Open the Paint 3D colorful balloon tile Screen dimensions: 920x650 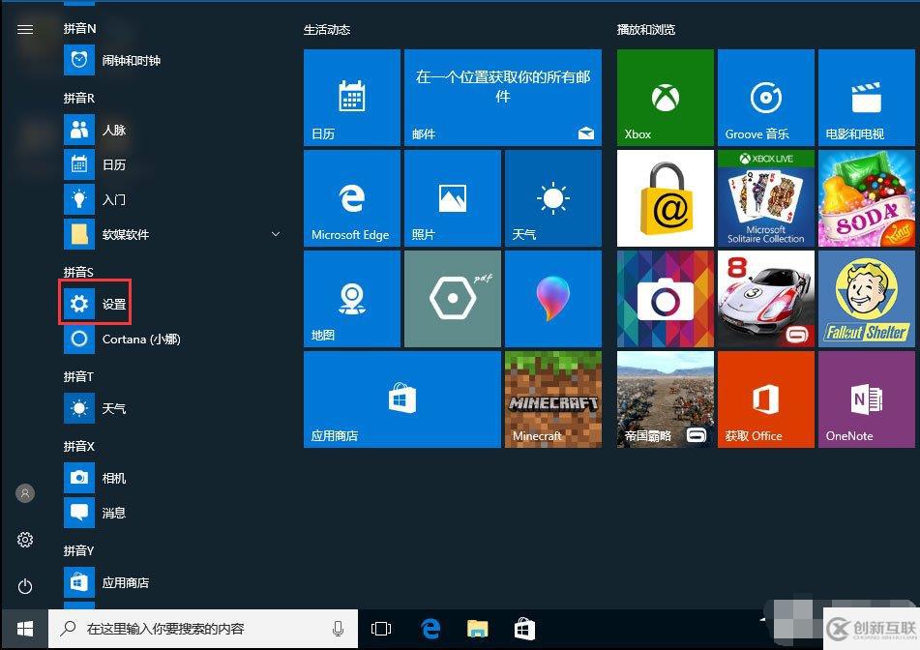553,299
